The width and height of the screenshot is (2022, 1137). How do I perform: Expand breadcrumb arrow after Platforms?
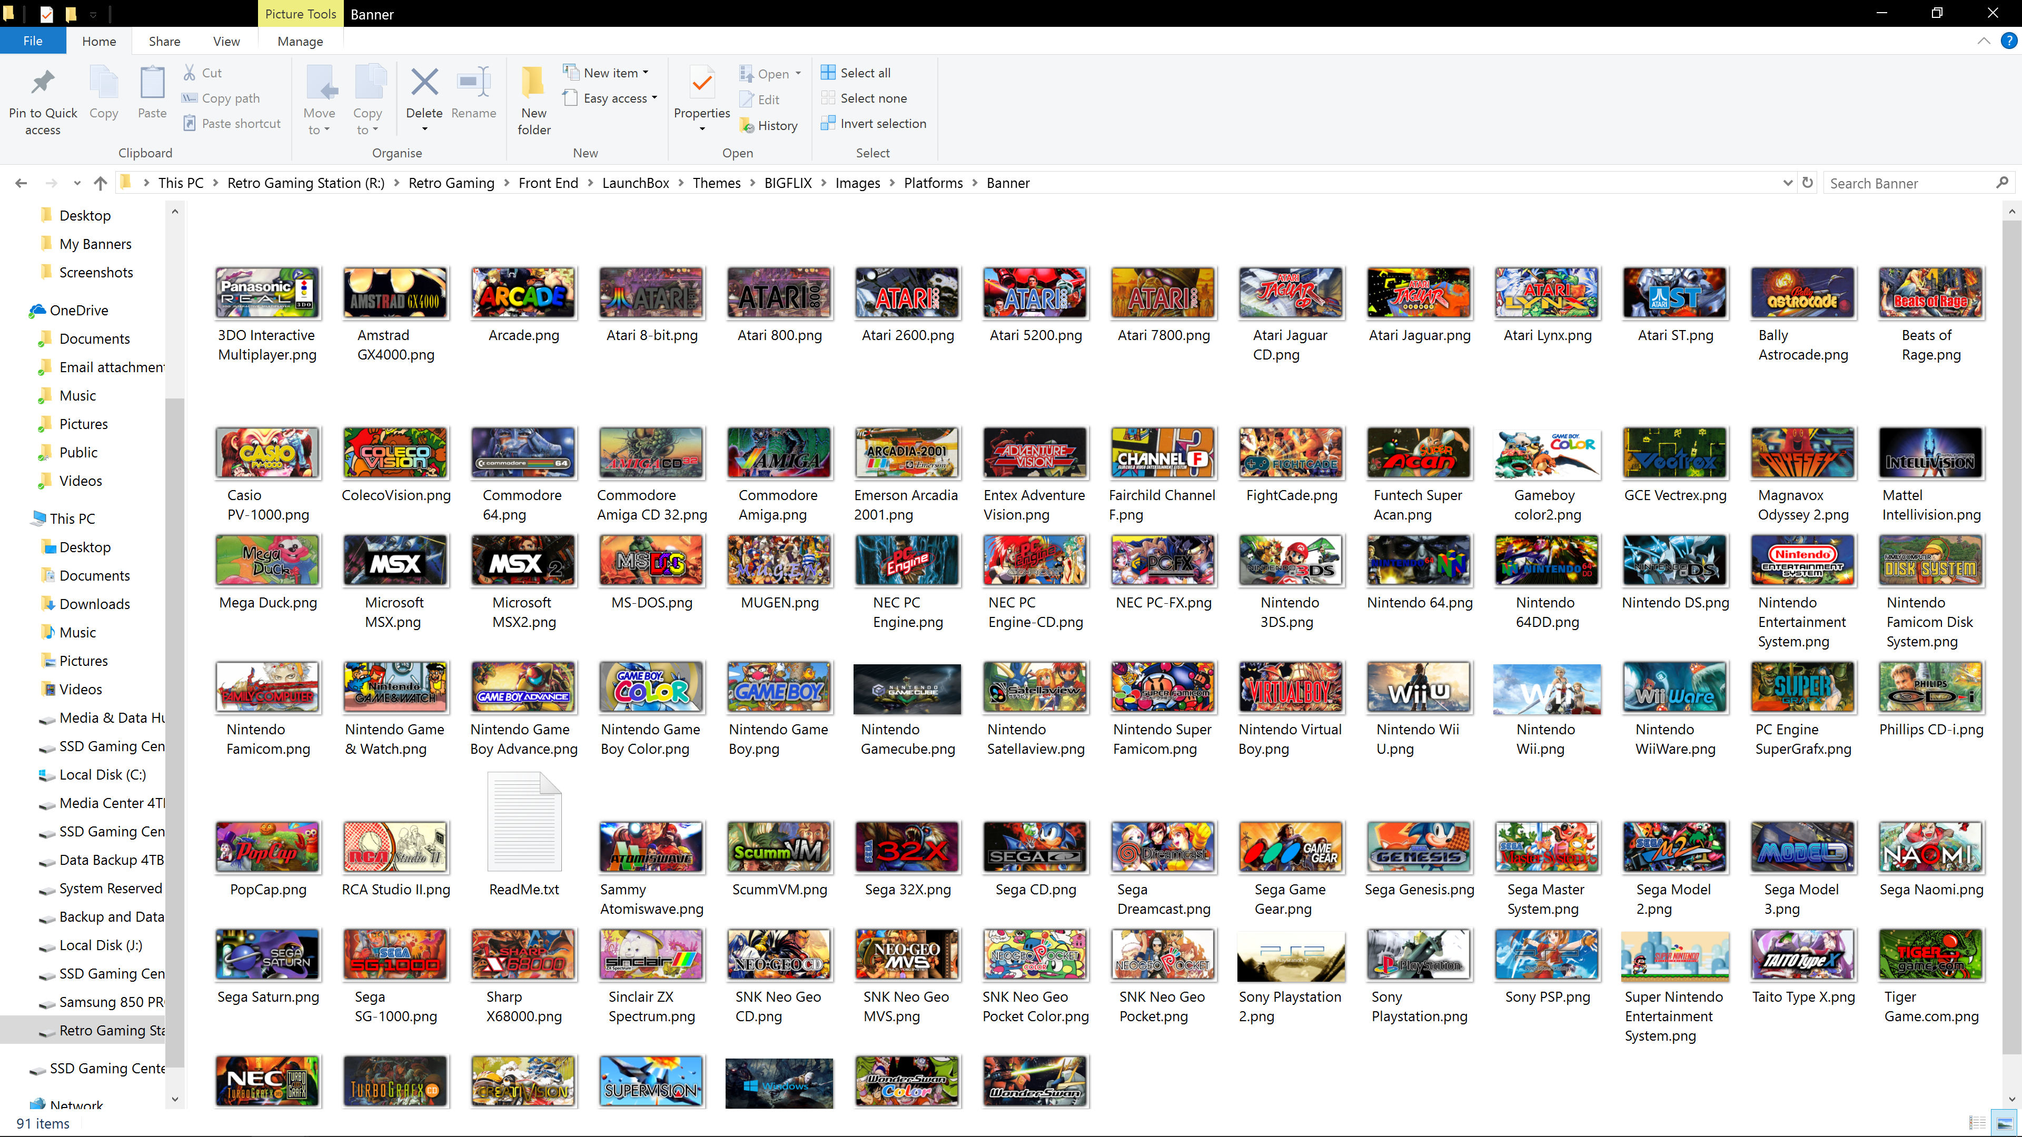point(975,183)
